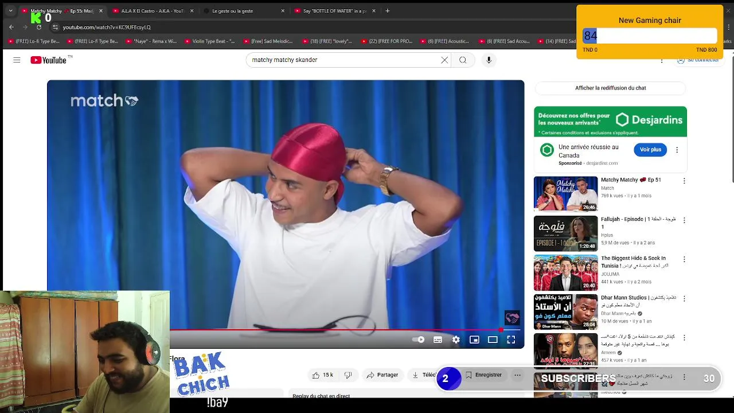Click the Desjardins banner ad image
The width and height of the screenshot is (734, 413).
(x=610, y=122)
